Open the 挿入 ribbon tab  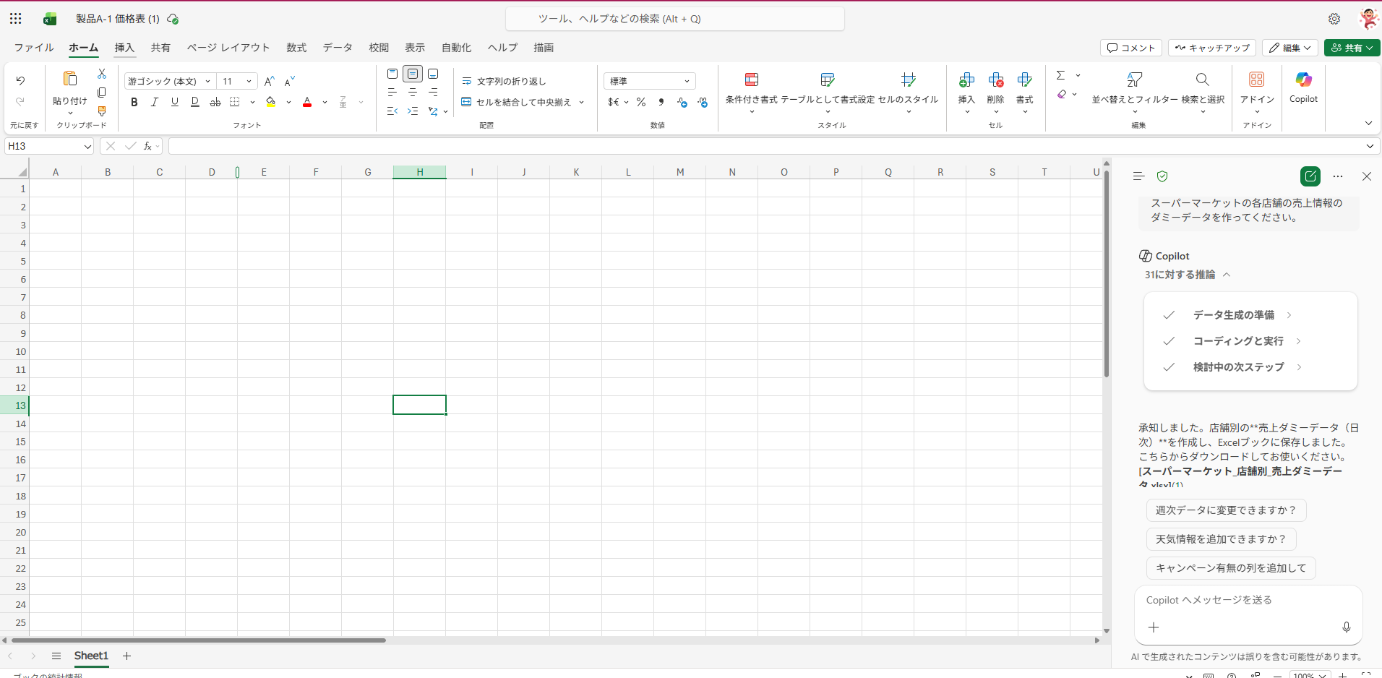tap(124, 48)
